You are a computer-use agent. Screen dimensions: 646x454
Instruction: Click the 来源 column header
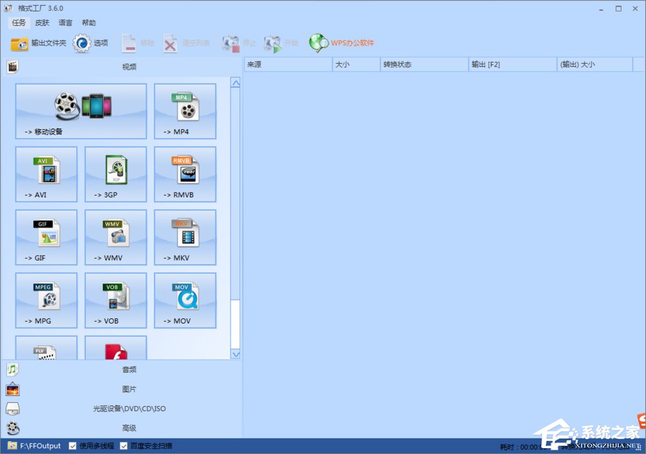pyautogui.click(x=287, y=65)
